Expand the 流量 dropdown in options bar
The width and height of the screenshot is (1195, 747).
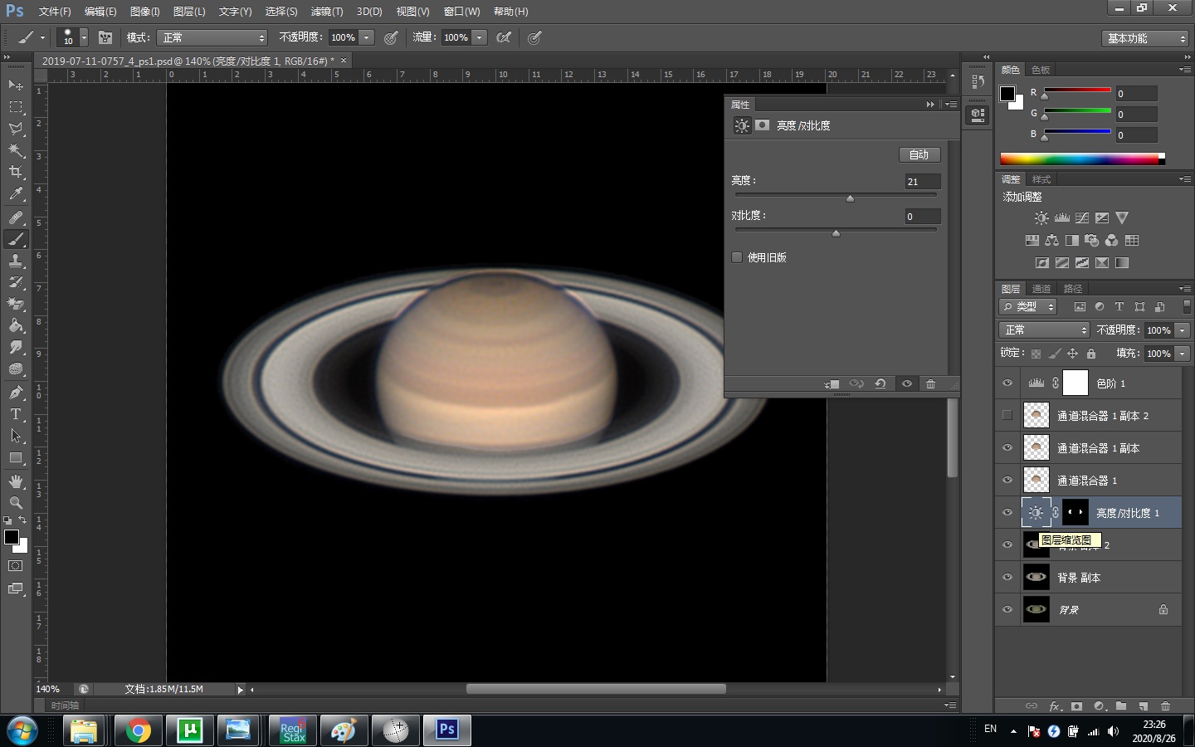[x=479, y=37]
